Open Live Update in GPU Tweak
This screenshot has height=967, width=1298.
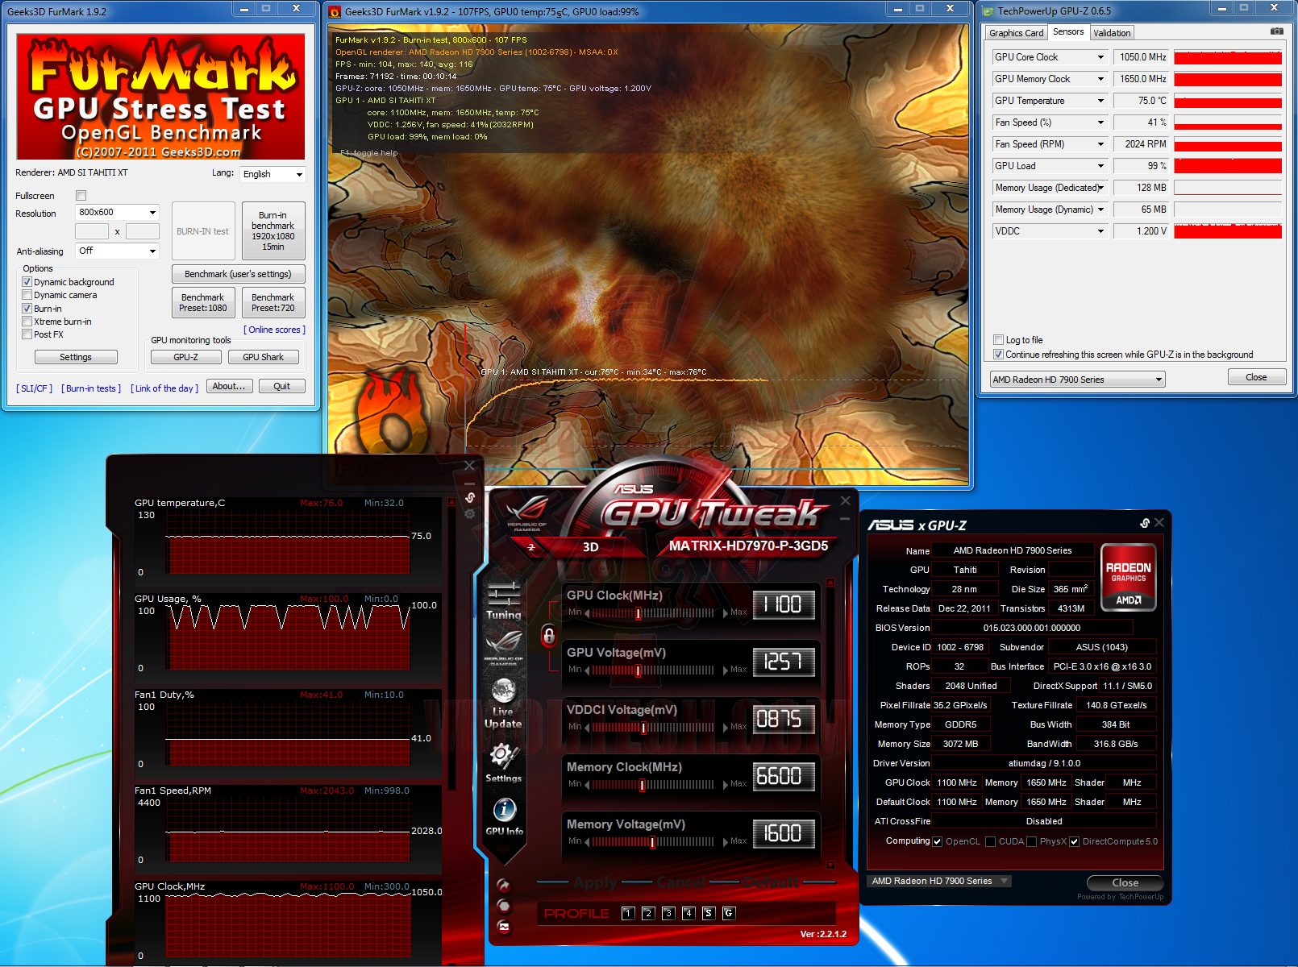pos(503,703)
